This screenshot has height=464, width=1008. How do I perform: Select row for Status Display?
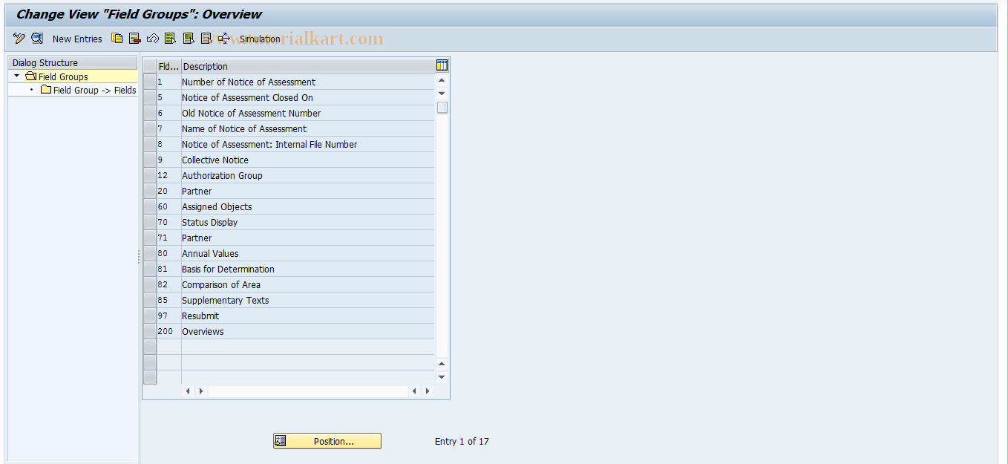click(150, 222)
